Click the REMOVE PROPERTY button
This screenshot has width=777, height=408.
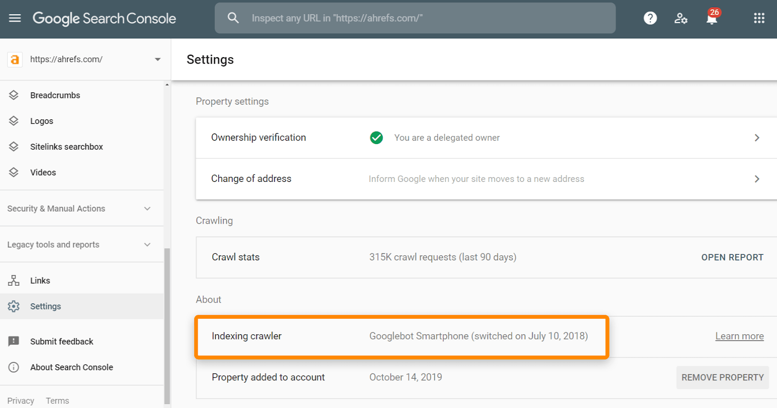722,377
